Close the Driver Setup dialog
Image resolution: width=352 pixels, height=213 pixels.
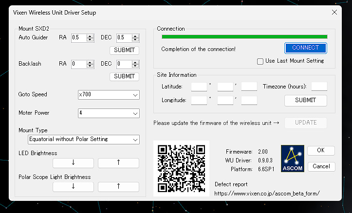click(x=334, y=12)
